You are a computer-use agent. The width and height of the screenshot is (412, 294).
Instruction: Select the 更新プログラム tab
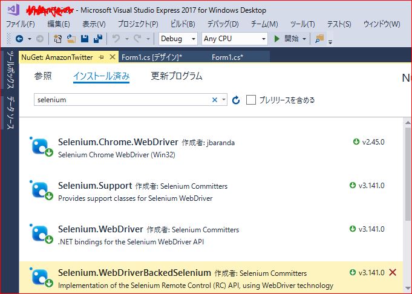(x=177, y=76)
